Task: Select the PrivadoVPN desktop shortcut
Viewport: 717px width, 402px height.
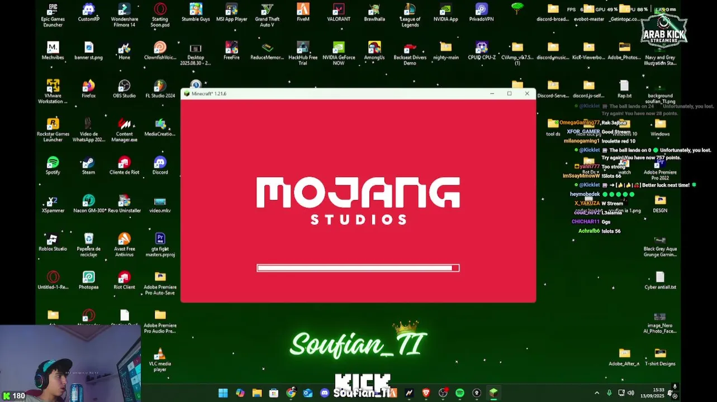Action: (x=481, y=13)
